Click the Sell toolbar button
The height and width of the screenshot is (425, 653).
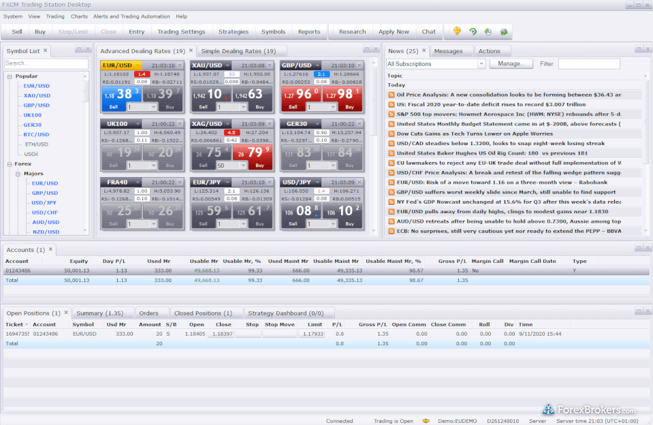pyautogui.click(x=17, y=31)
